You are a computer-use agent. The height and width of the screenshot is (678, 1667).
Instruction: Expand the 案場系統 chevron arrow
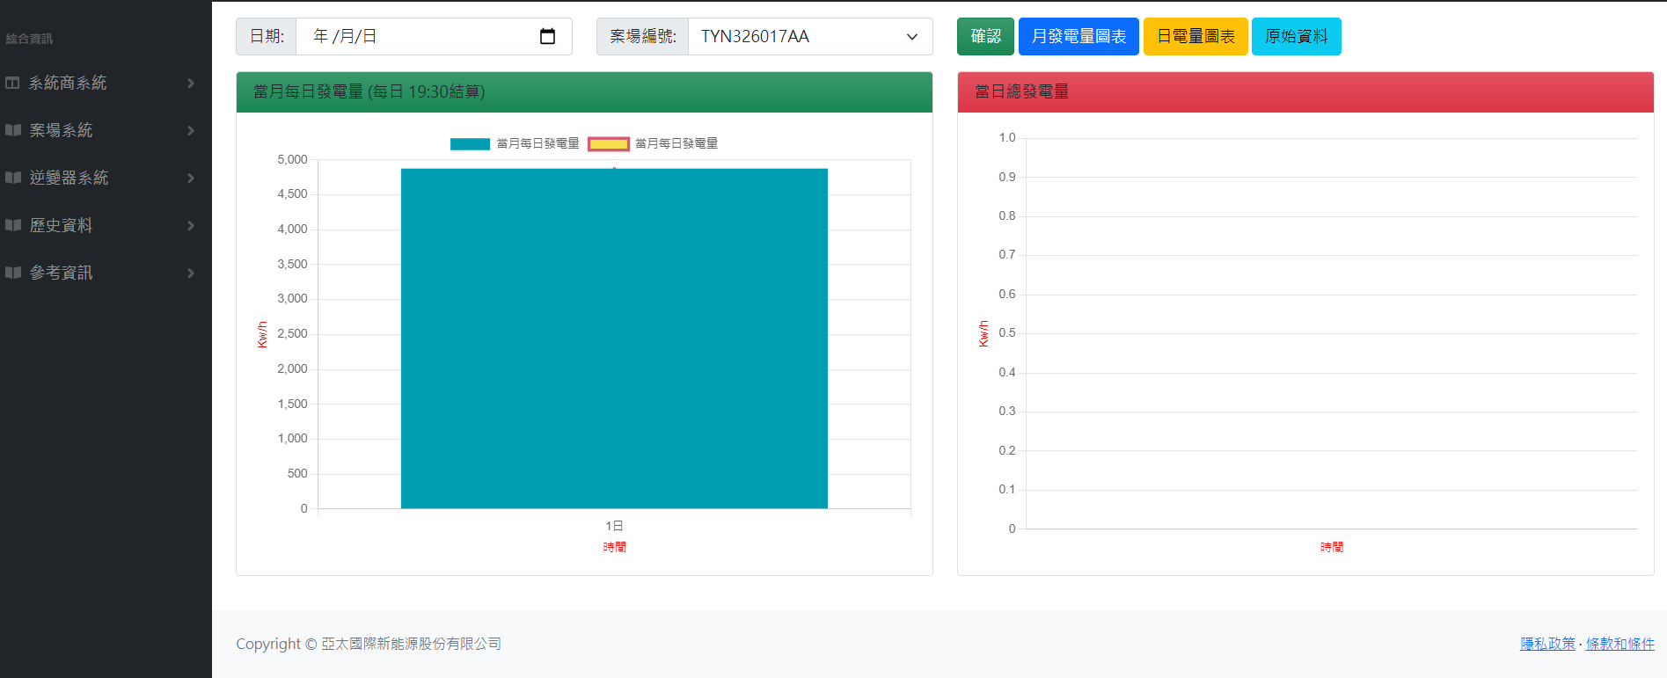point(191,130)
